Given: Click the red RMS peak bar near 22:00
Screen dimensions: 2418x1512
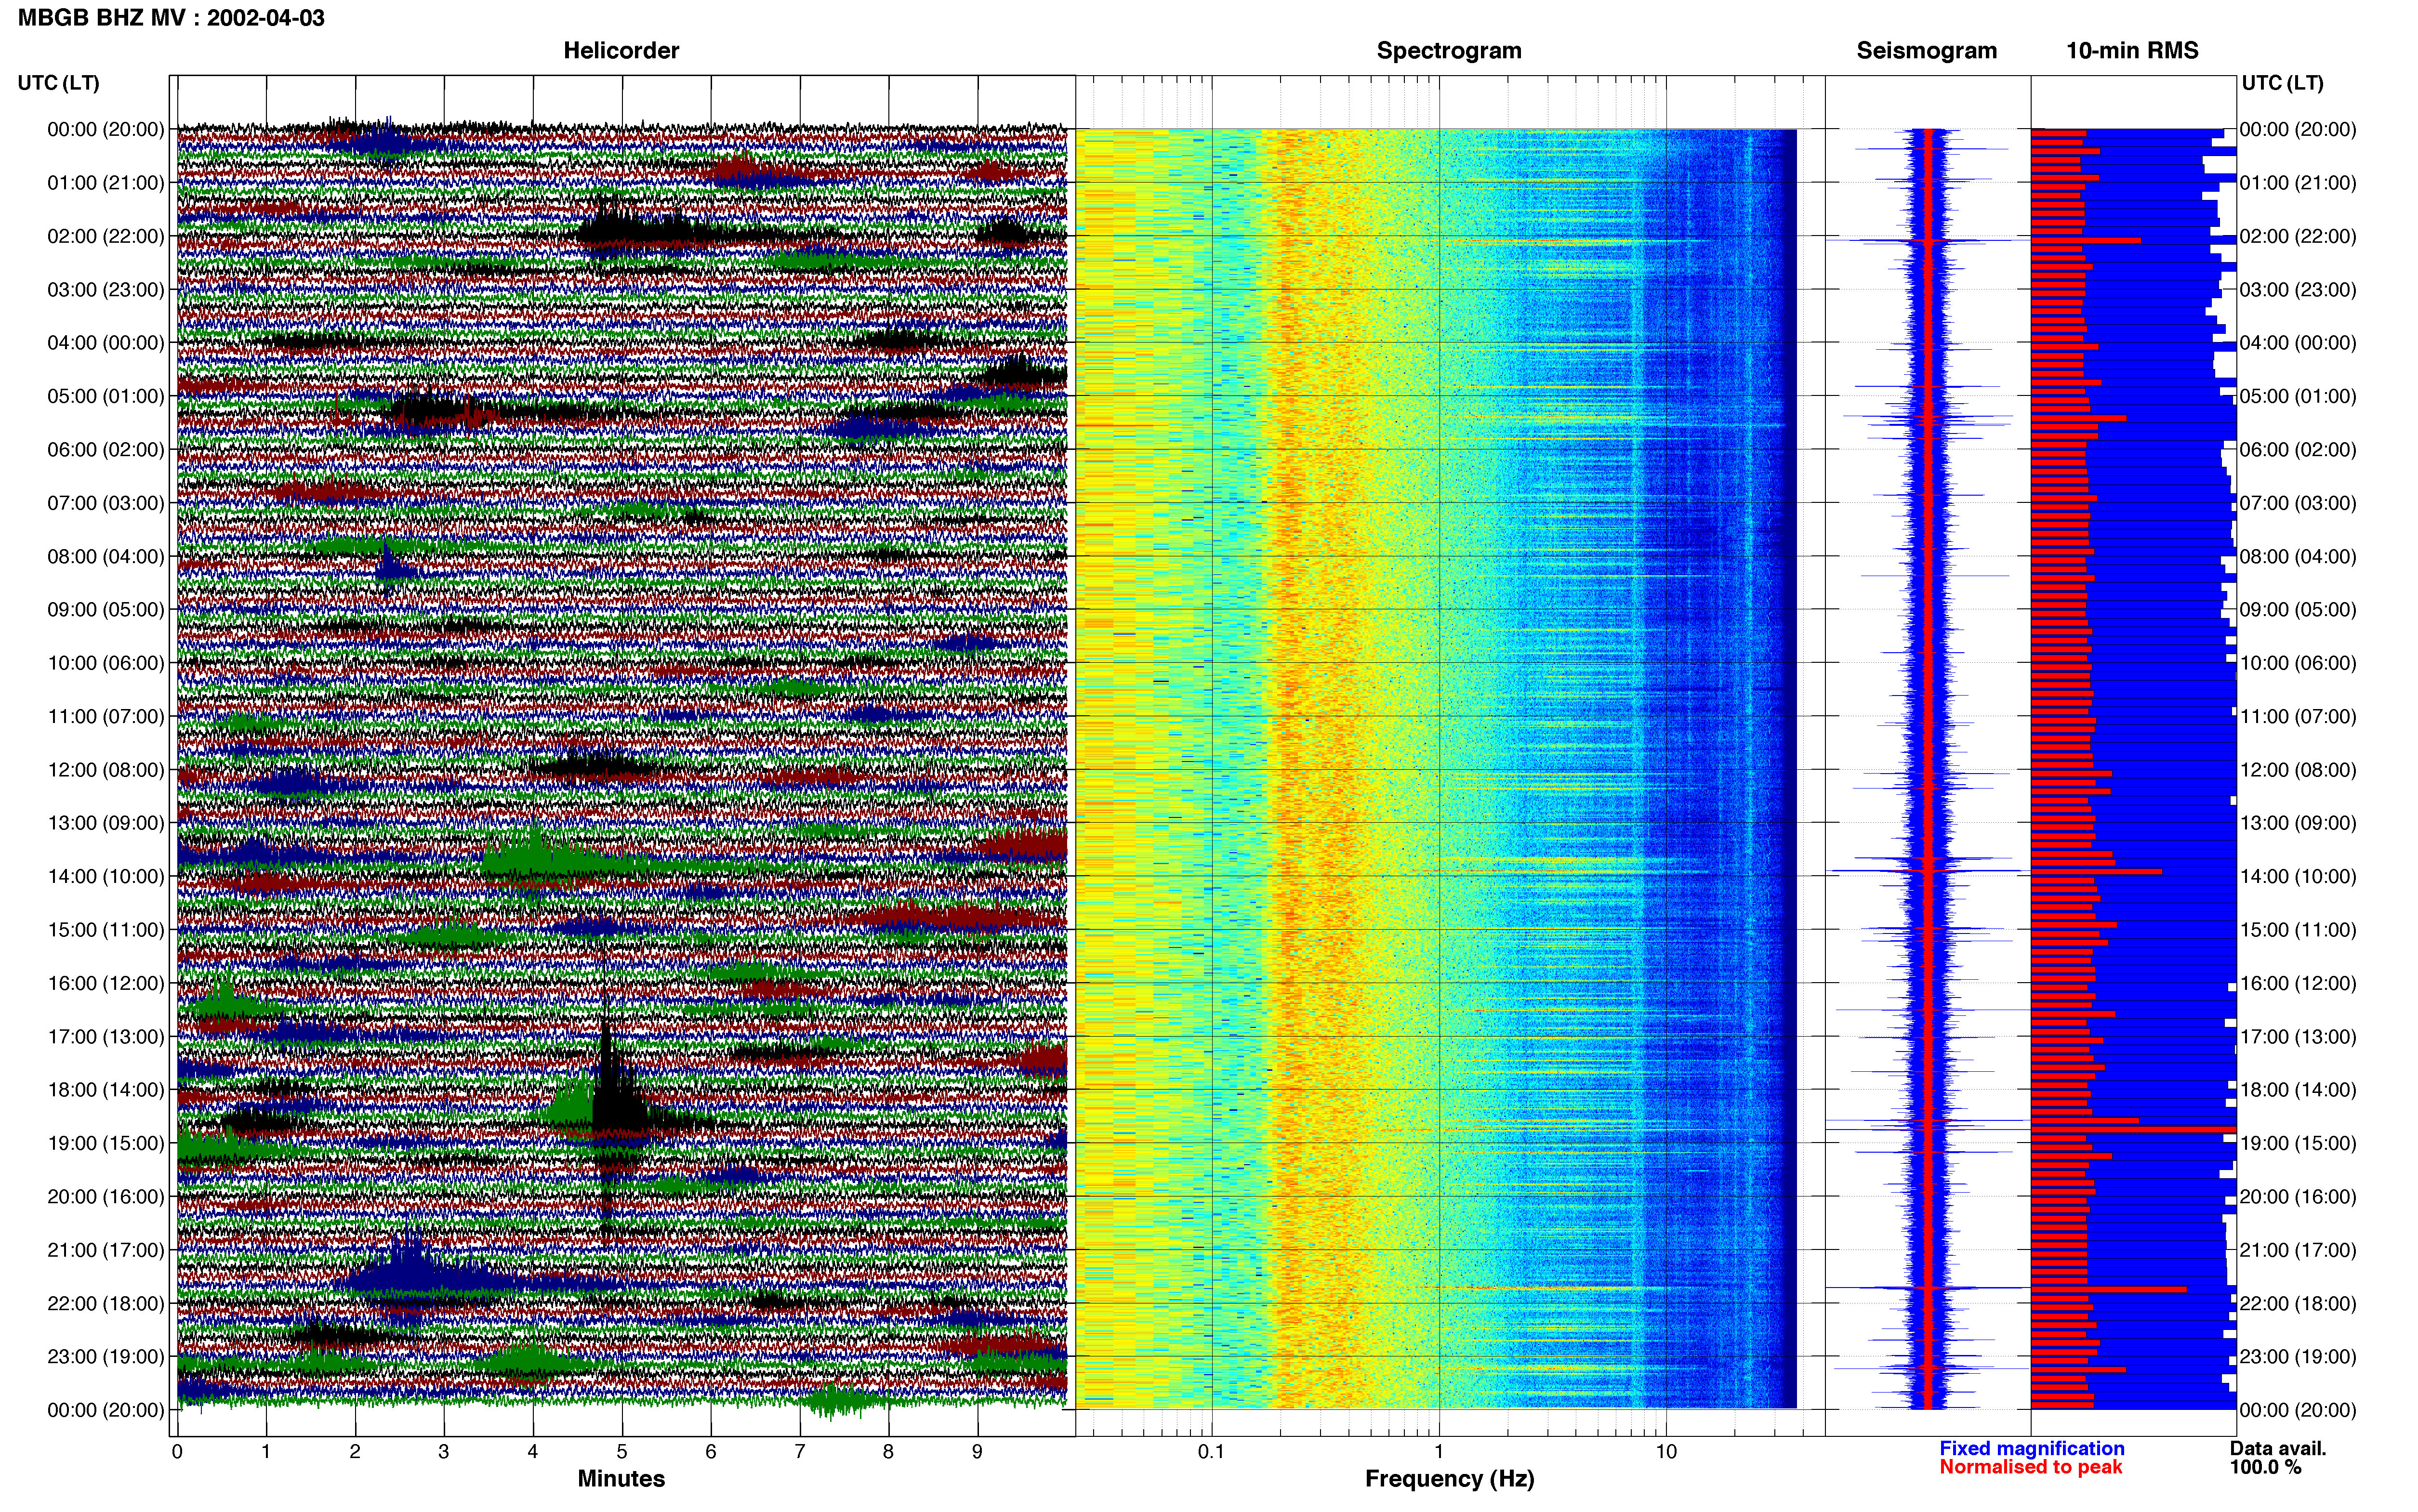Looking at the screenshot, I should [2108, 1289].
